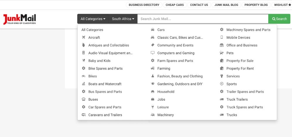
Task: Open the Business Directory link
Action: [x=144, y=5]
